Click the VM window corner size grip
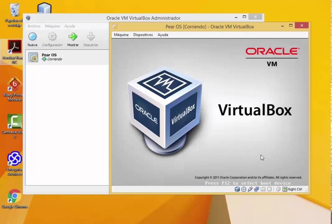332x224 pixels. 307,190
